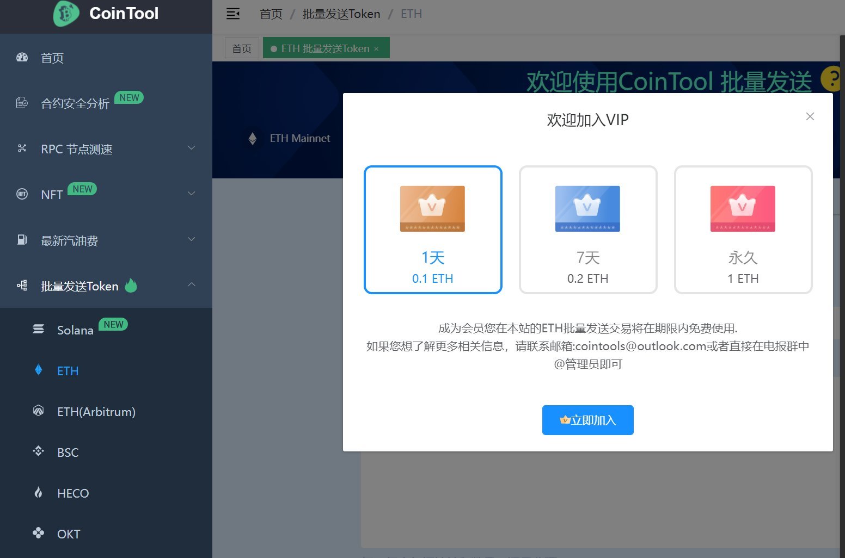Select the ETH 批量发送Token tab
845x558 pixels.
(x=320, y=48)
